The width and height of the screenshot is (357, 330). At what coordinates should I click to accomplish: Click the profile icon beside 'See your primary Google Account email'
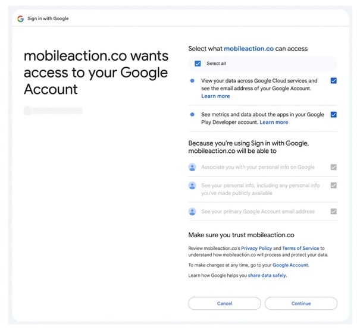click(x=192, y=212)
